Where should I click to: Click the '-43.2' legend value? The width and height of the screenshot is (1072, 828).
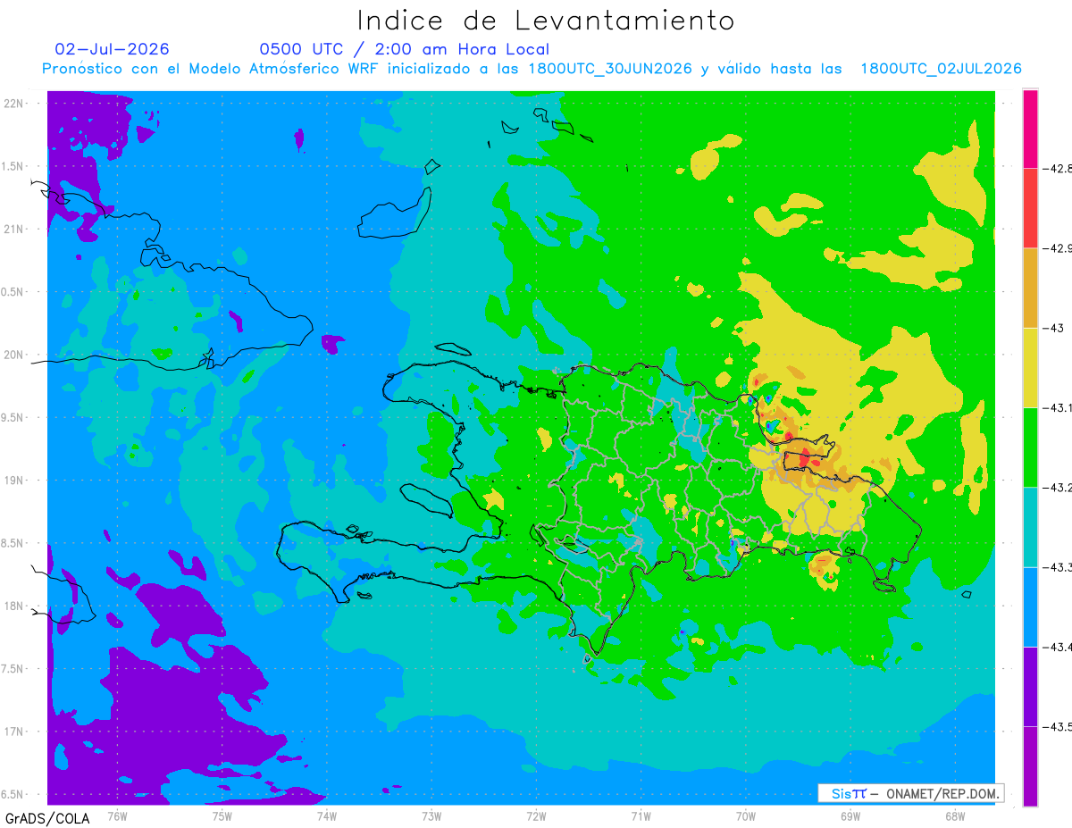(x=1058, y=487)
